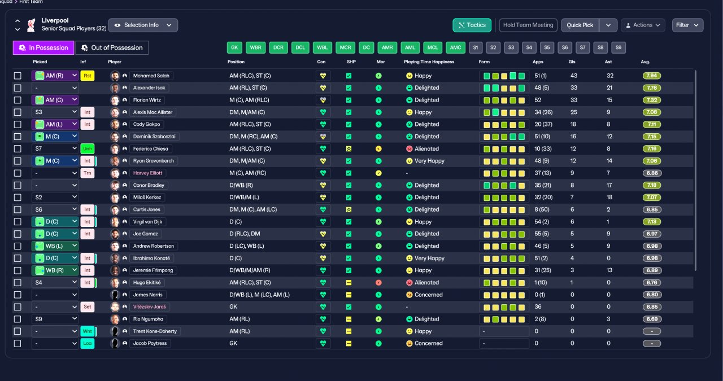Tick the checkbox for Rio Ngumoha
The width and height of the screenshot is (723, 381).
(x=18, y=319)
